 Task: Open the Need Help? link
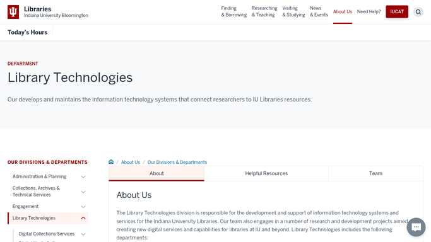click(369, 11)
